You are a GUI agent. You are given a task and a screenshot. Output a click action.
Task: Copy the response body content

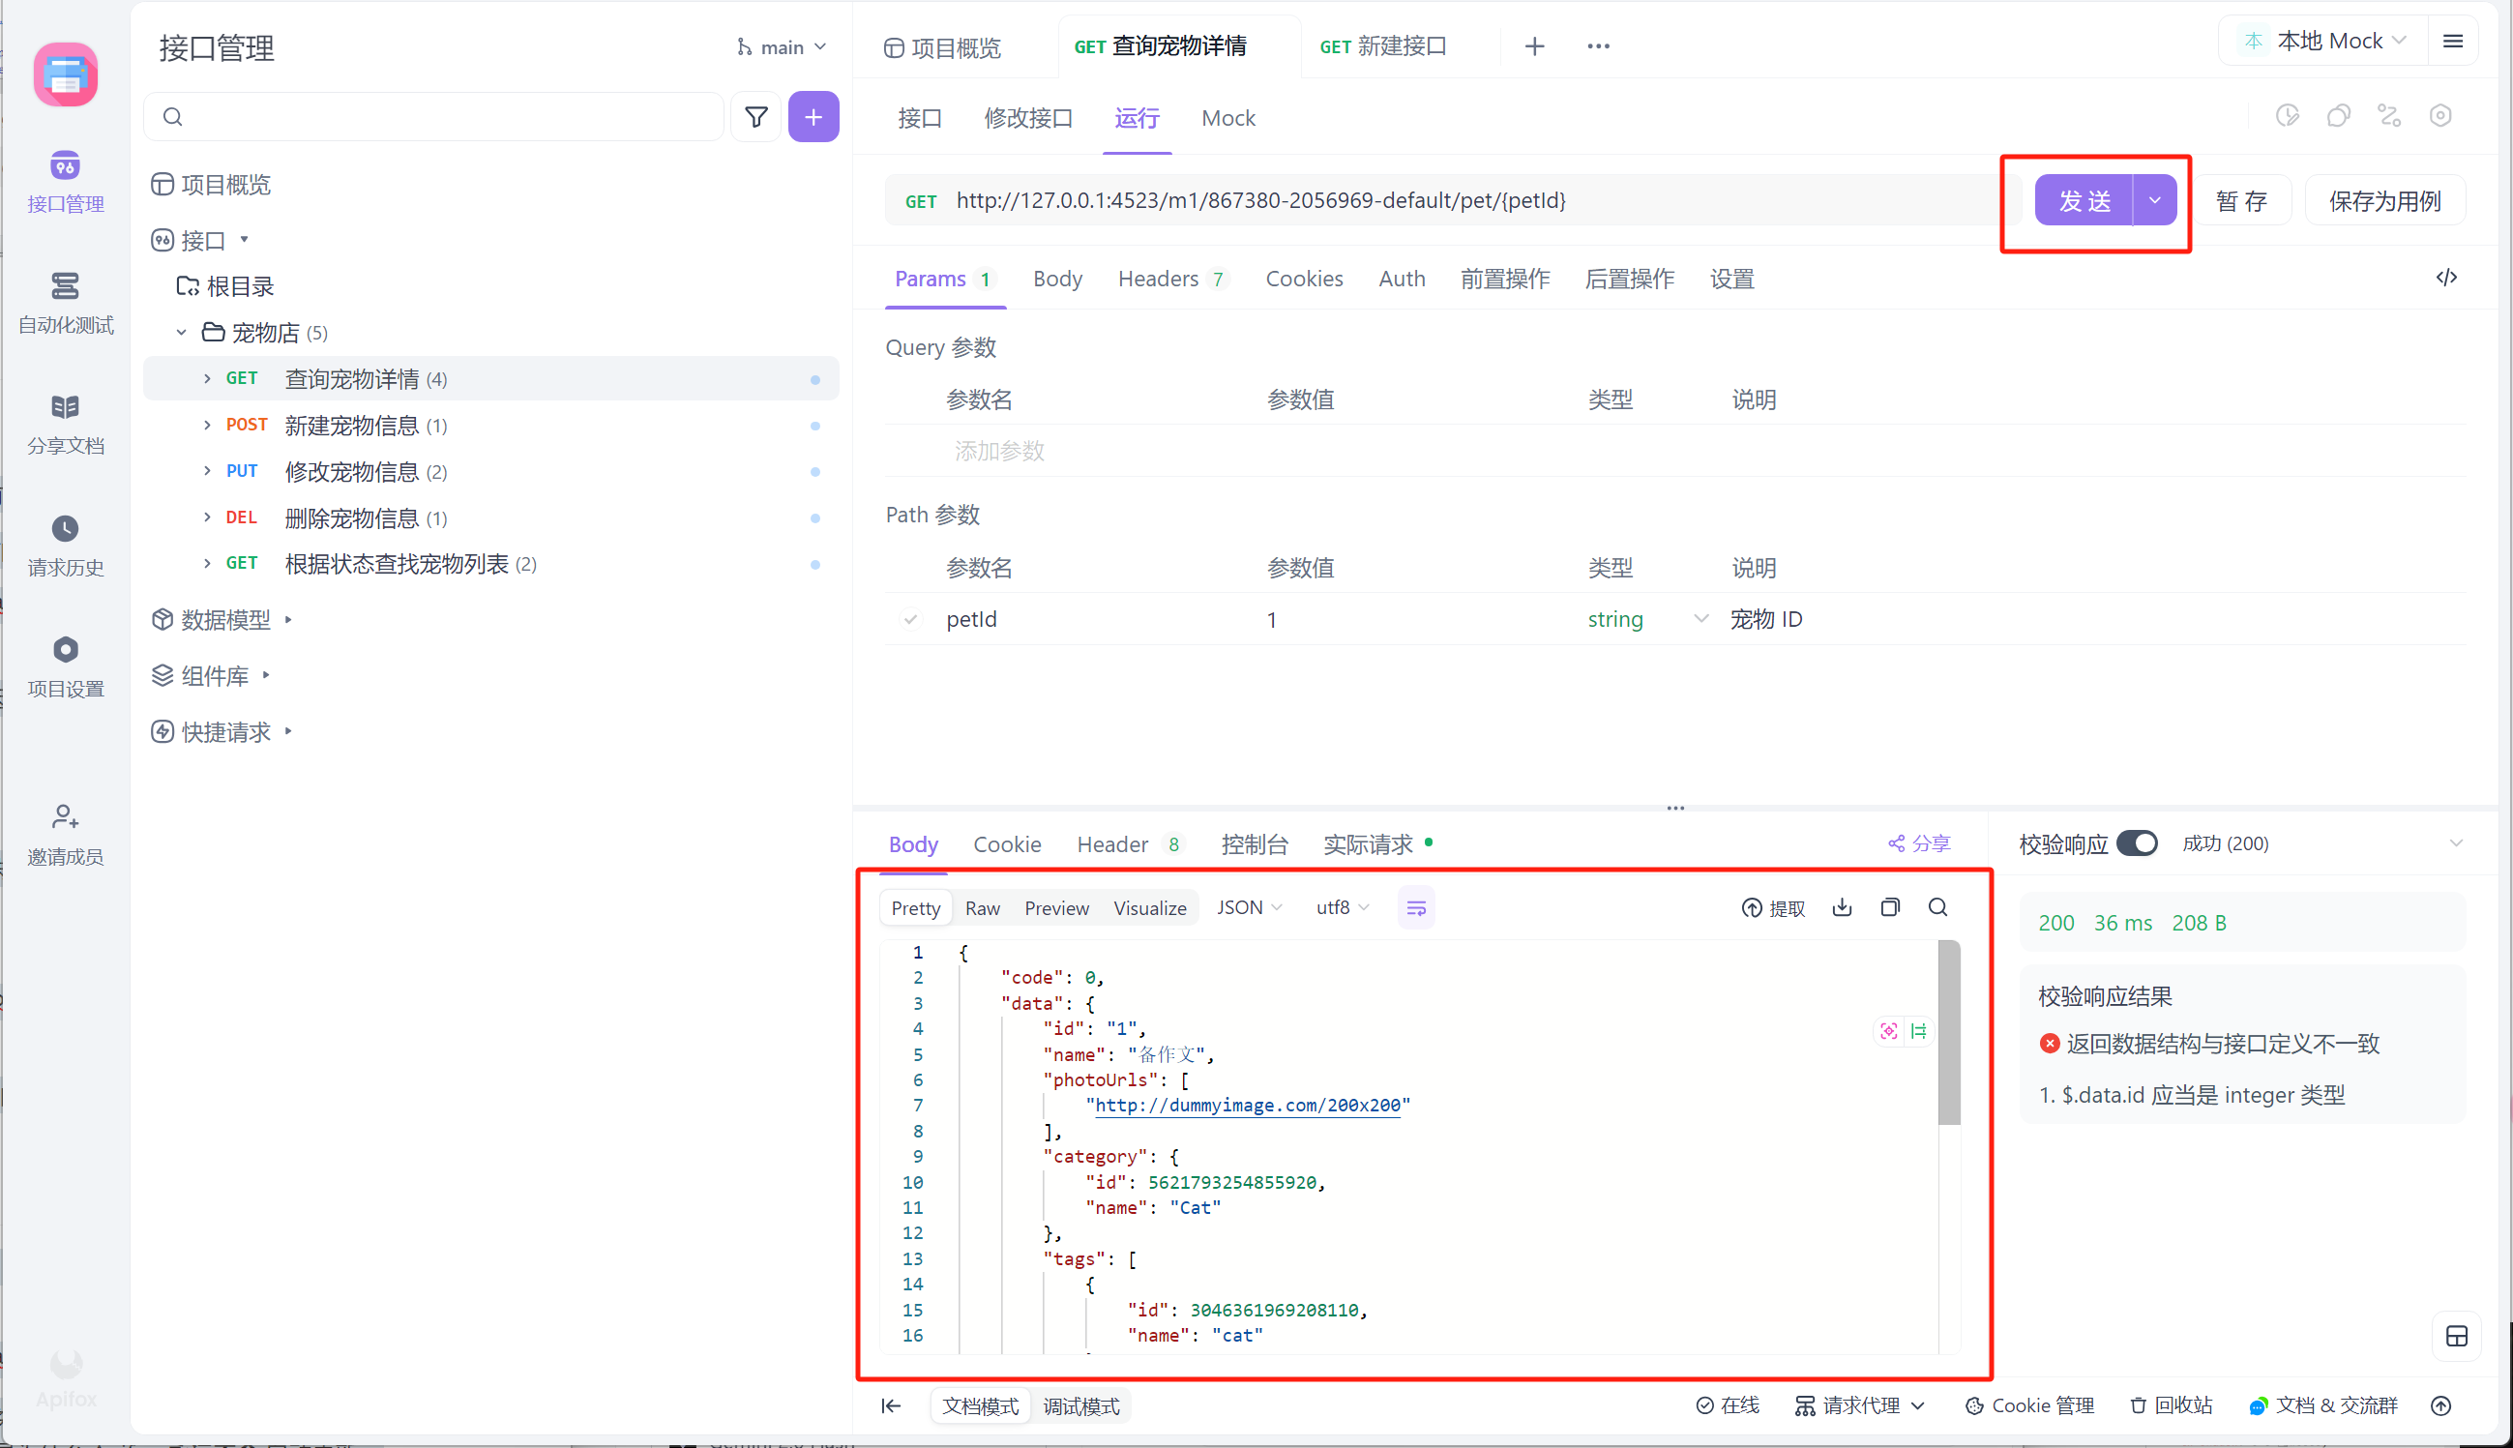[x=1889, y=907]
